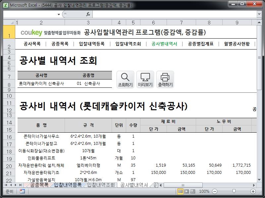Screen dimensions: 265x198
Task: Open the 월별공사현황 menu
Action: click(x=237, y=44)
